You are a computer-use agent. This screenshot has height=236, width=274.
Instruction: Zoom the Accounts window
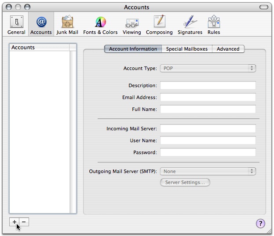[x=27, y=7]
